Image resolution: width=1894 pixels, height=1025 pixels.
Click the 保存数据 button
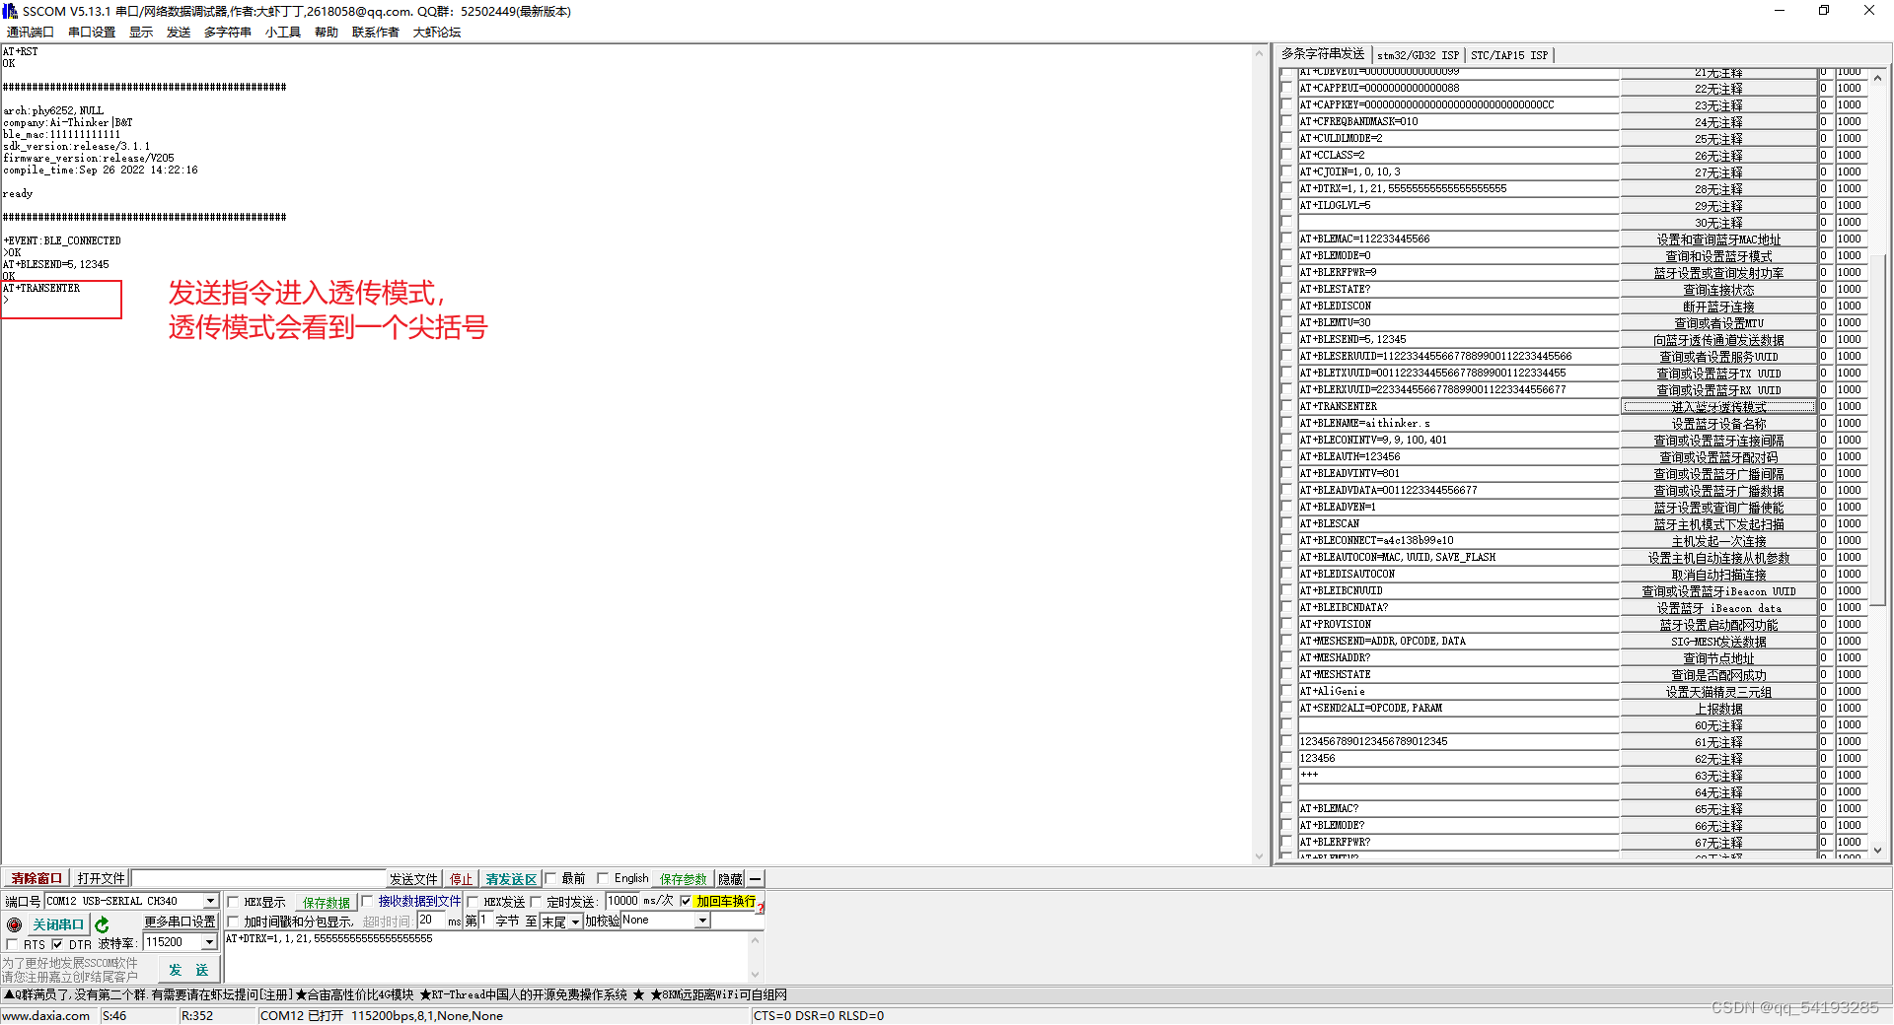[327, 902]
